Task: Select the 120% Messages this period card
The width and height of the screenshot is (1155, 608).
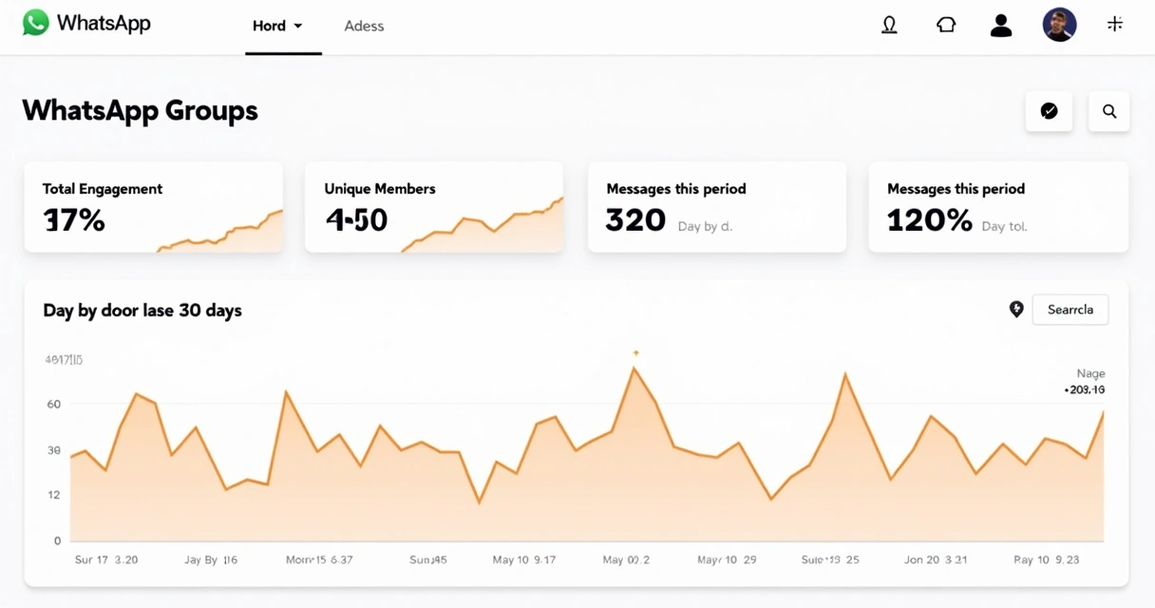Action: [998, 207]
